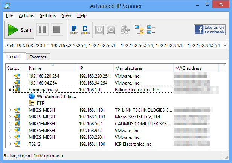Screen dimensions: 232x163
Task: Open the Help menu
Action: (x=82, y=15)
